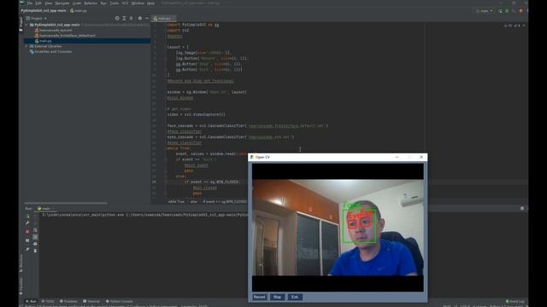
Task: Open the Python Console tab
Action: pyautogui.click(x=120, y=301)
